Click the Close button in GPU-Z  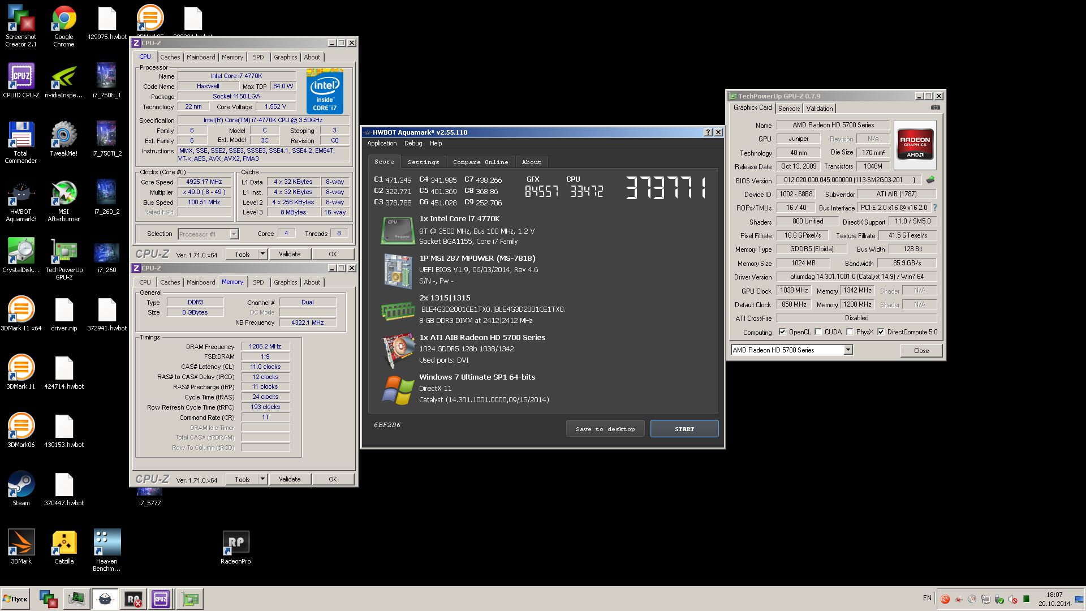(x=921, y=351)
